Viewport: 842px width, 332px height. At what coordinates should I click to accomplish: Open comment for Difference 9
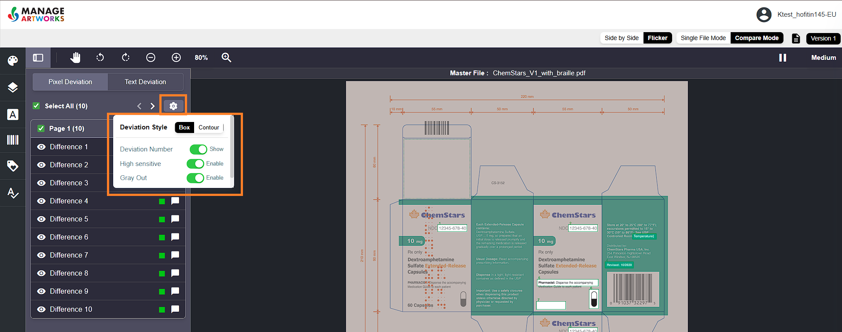pyautogui.click(x=175, y=291)
